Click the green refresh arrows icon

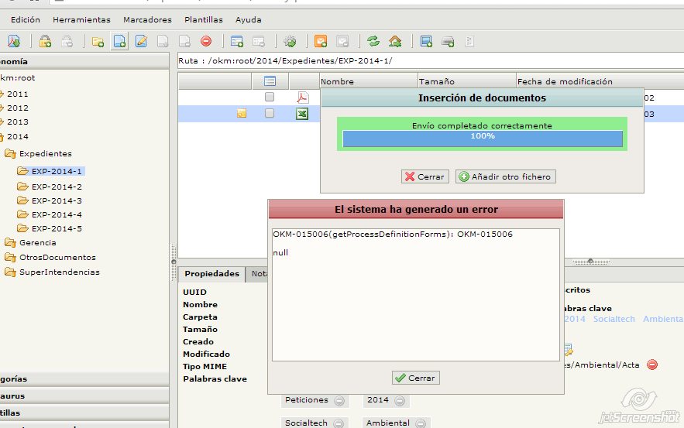pyautogui.click(x=373, y=42)
